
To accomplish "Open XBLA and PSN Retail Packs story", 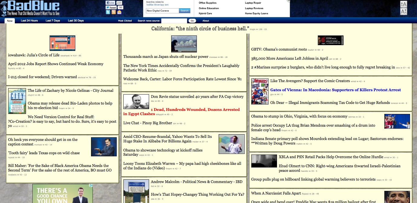I will click(x=331, y=157).
